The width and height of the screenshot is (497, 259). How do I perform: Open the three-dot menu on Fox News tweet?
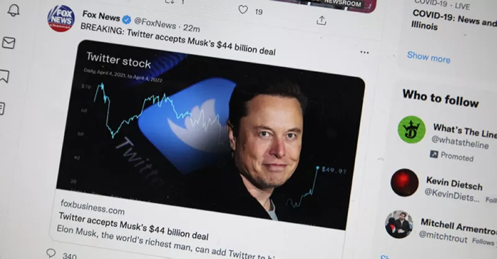coord(365,52)
